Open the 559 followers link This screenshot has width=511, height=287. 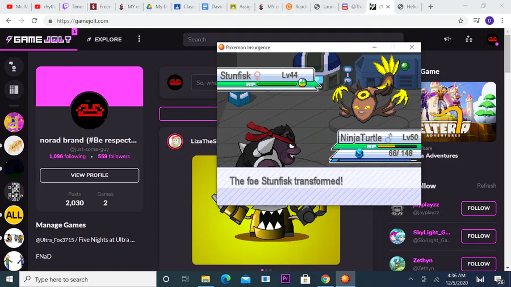click(x=114, y=157)
